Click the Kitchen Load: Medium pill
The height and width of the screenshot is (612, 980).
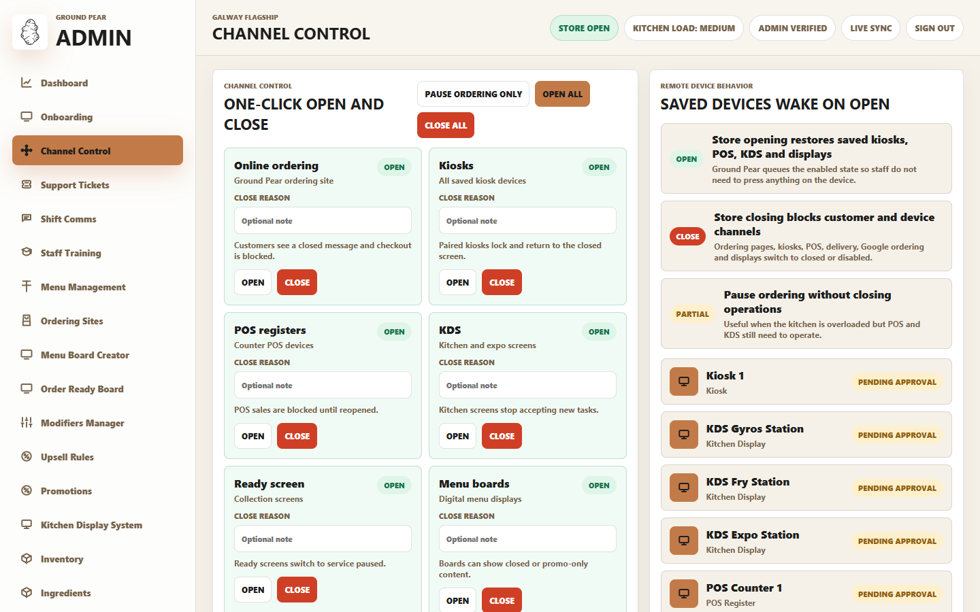(684, 28)
